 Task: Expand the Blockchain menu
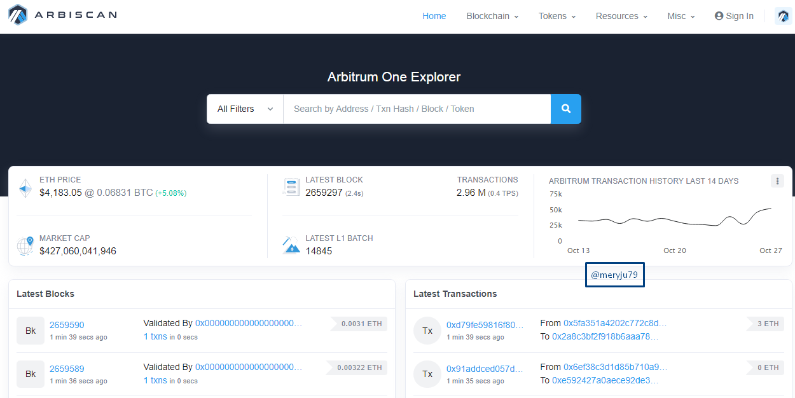492,16
